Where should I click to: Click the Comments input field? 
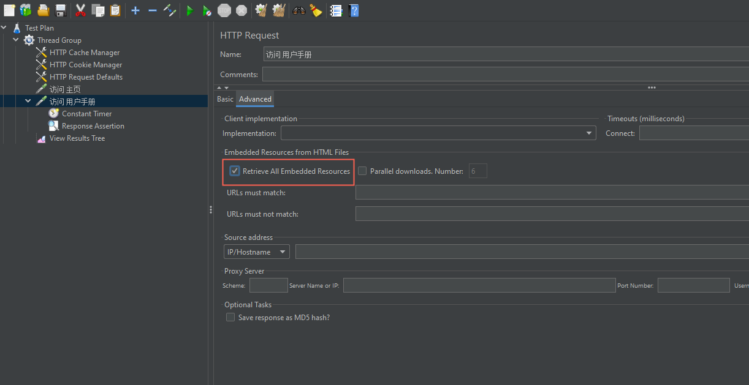506,75
